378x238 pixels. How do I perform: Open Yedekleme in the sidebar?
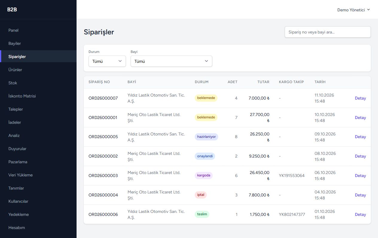coord(38,214)
